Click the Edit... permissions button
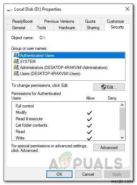The width and height of the screenshot is (137, 185). point(109,87)
